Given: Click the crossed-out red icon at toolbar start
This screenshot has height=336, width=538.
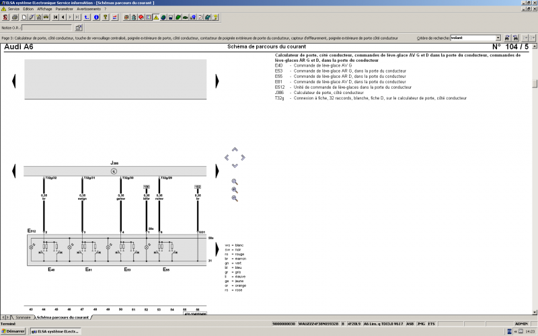Looking at the screenshot, I should pyautogui.click(x=5, y=17).
